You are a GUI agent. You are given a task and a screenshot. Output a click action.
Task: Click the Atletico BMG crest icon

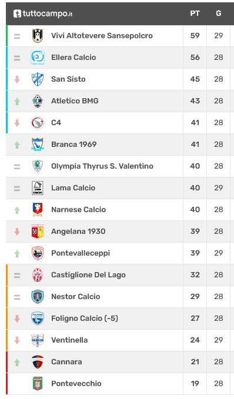38,101
